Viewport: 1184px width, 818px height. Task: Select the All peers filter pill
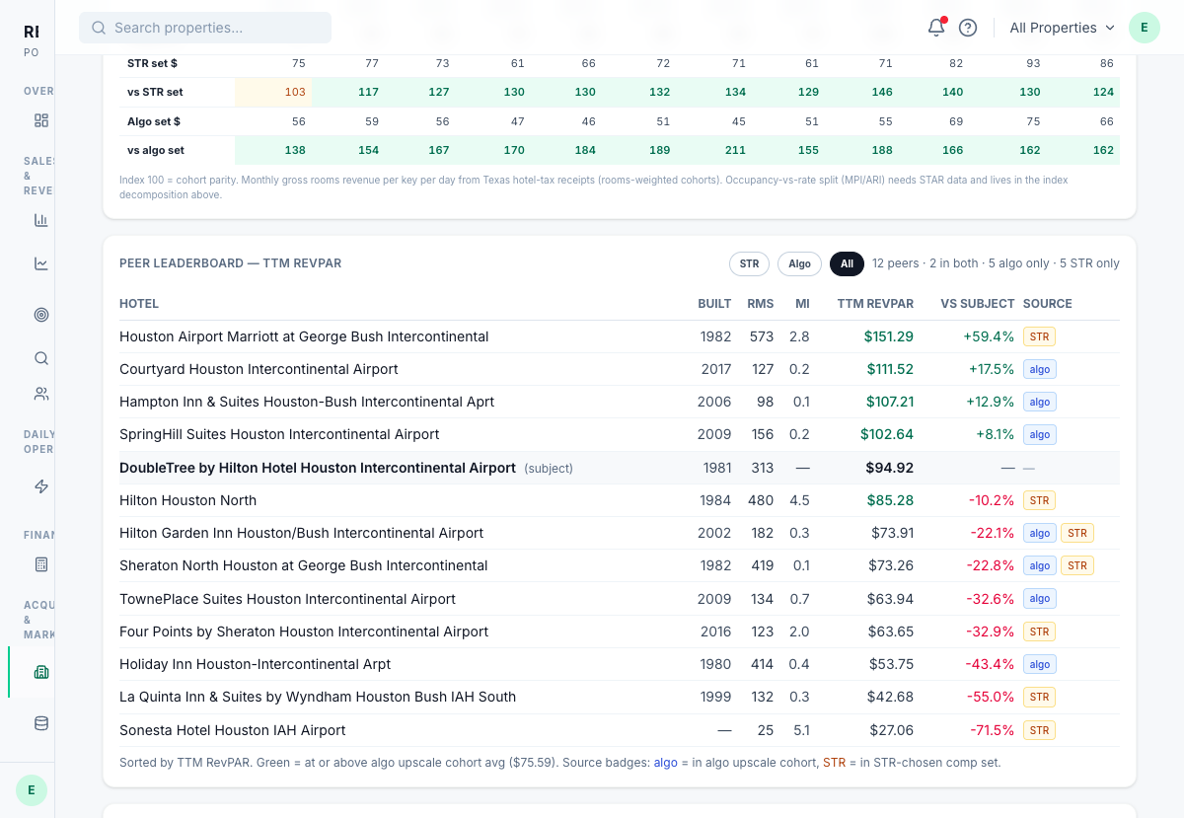coord(847,263)
